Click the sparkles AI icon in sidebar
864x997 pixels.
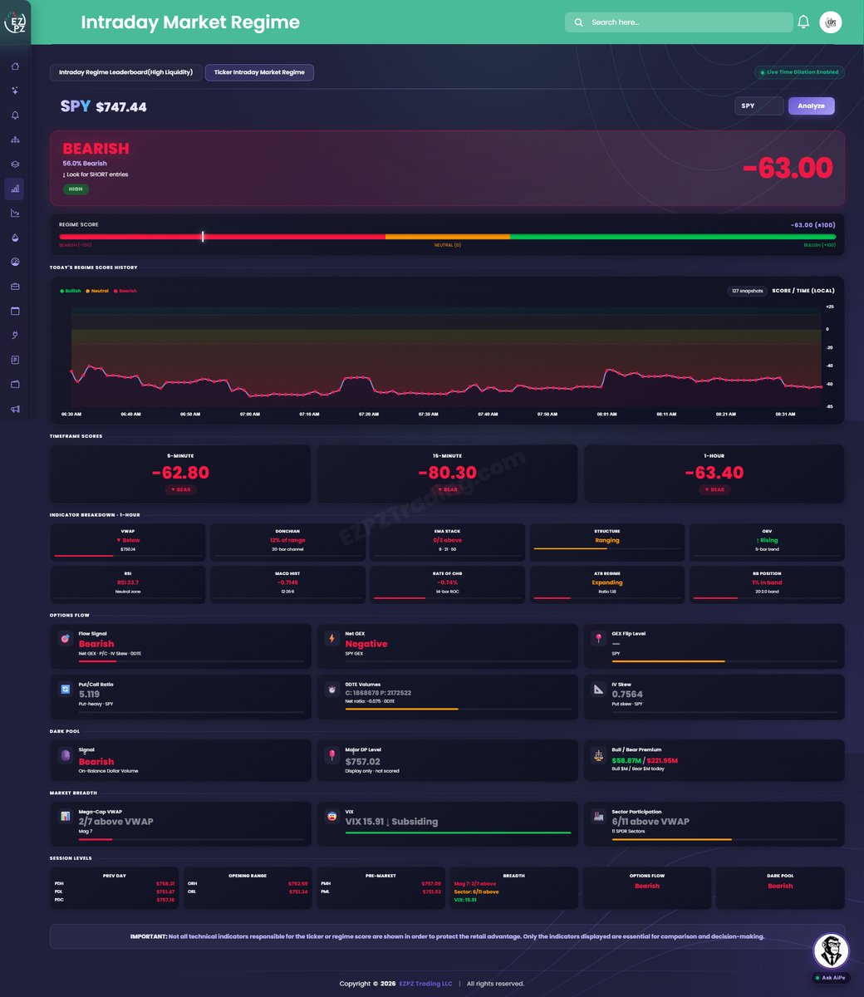[x=15, y=91]
